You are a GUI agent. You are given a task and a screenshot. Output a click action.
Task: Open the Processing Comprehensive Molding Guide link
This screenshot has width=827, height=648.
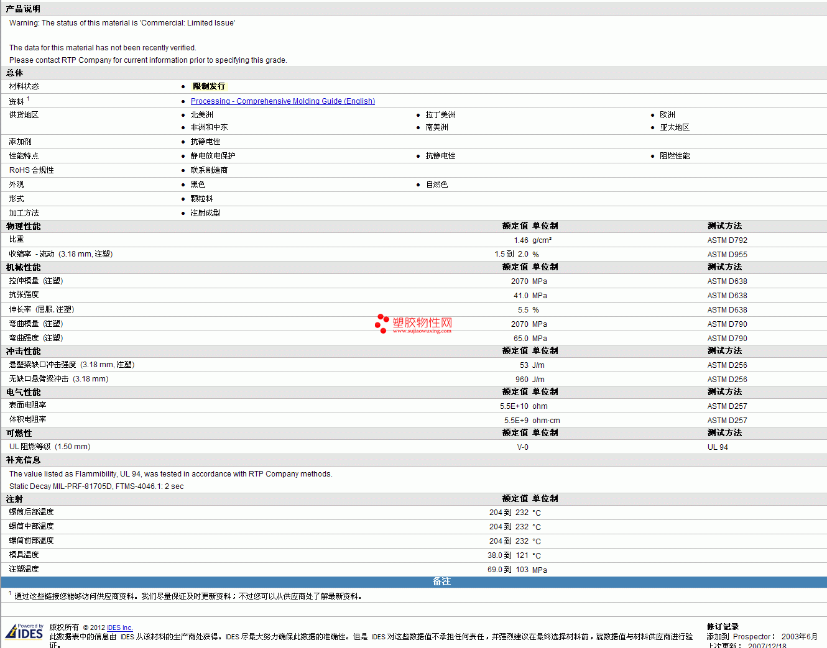[282, 101]
